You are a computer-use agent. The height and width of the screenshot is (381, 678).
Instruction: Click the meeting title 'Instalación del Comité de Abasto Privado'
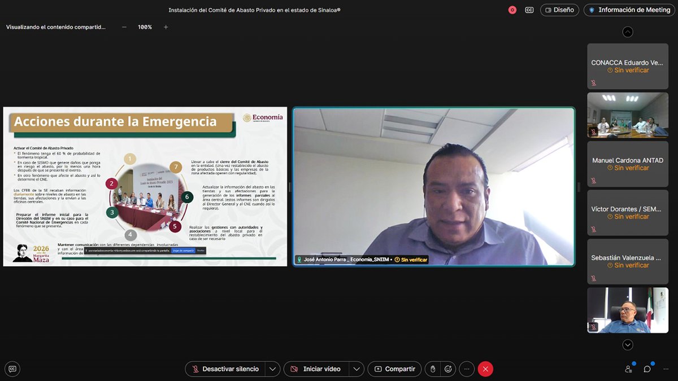254,10
